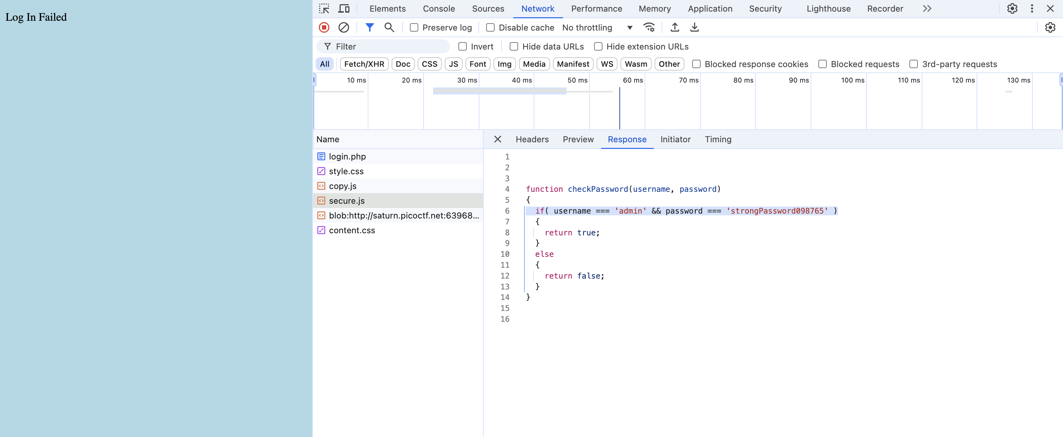The image size is (1063, 437).
Task: Toggle the filter funnel icon
Action: point(369,28)
